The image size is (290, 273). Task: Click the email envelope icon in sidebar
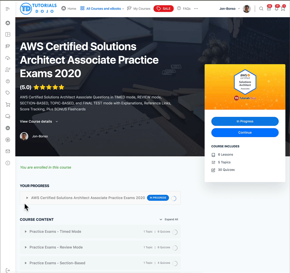pyautogui.click(x=8, y=151)
